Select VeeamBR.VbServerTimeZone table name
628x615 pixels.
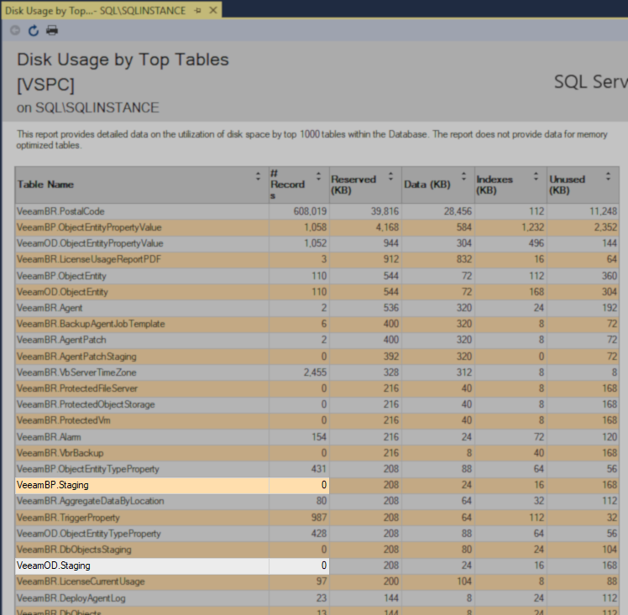coord(76,373)
